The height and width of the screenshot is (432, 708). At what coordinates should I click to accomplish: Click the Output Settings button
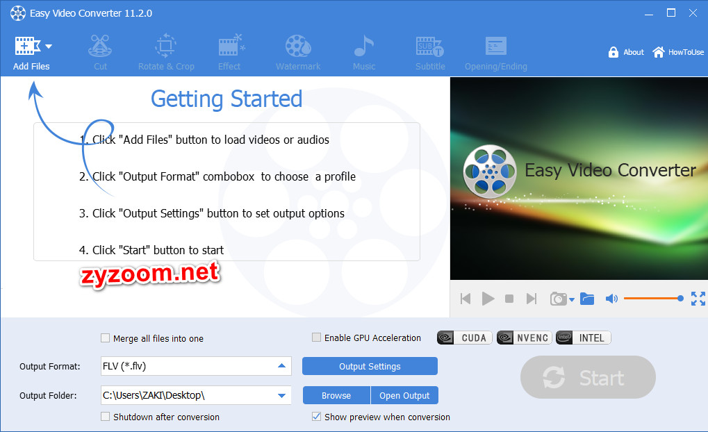coord(370,366)
